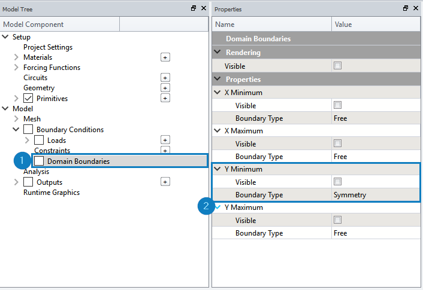Open the Analysis item
This screenshot has height=290, width=423.
tap(36, 172)
